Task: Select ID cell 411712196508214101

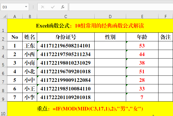Action: pyautogui.click(x=66, y=46)
